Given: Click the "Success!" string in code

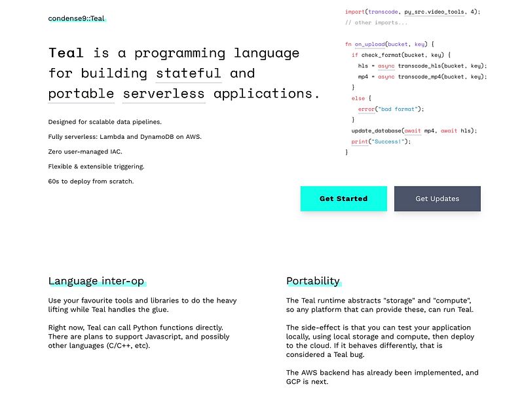Looking at the screenshot, I should [388, 141].
